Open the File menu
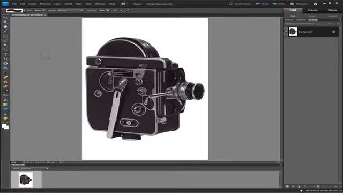Viewport: 343px width, 193px height. (x=14, y=4)
